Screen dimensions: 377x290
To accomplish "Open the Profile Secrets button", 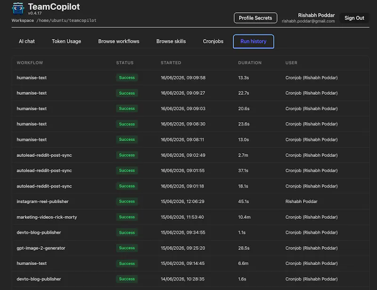I will pos(255,18).
